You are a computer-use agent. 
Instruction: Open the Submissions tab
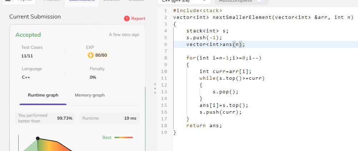click(82, 1)
